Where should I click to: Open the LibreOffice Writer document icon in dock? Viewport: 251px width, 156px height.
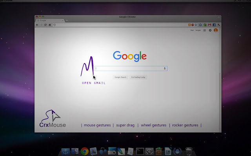168,151
